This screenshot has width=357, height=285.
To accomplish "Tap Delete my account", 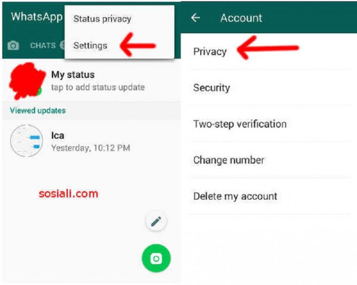I will (x=269, y=196).
